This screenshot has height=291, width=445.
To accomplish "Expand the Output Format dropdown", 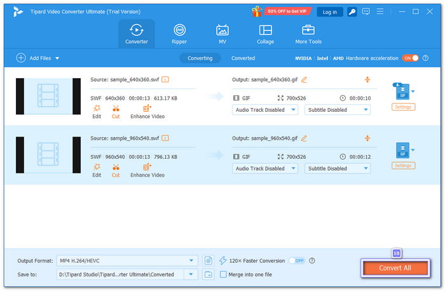I will (x=193, y=261).
